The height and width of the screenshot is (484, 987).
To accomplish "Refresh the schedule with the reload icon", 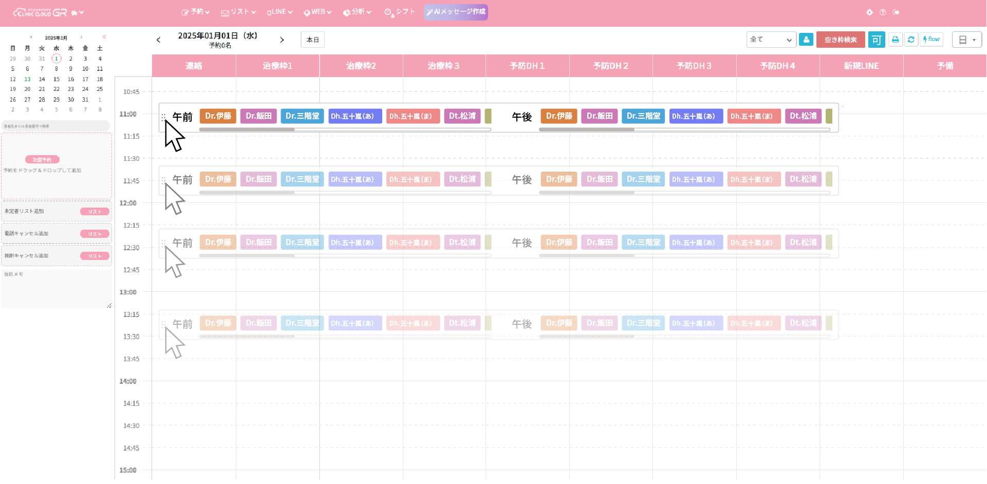I will click(911, 40).
